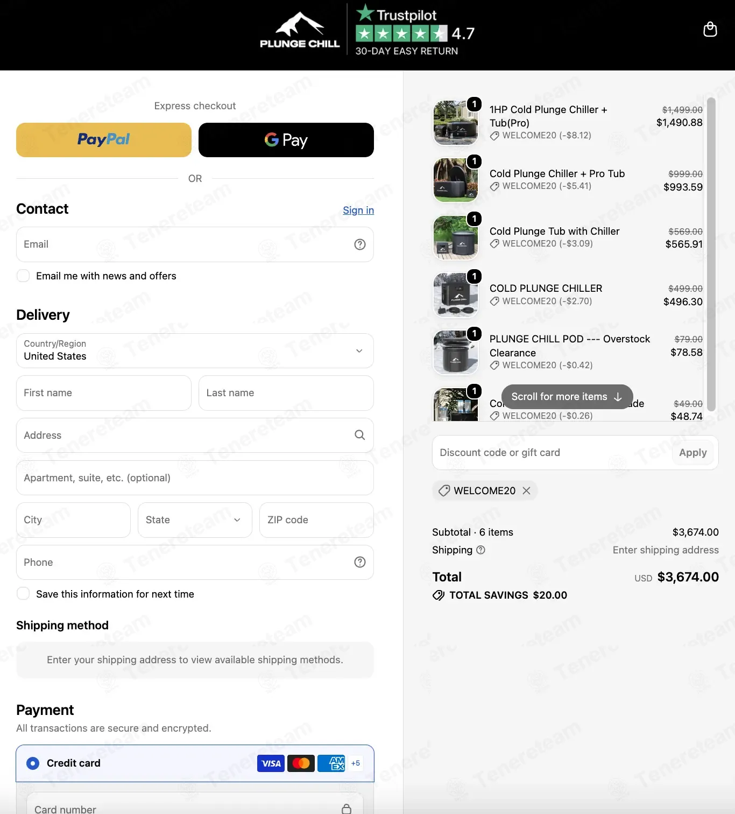Image resolution: width=735 pixels, height=814 pixels.
Task: Open the State dropdown
Action: (195, 520)
